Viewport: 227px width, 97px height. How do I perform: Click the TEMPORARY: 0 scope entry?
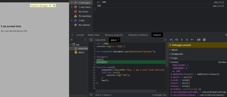click(180, 68)
